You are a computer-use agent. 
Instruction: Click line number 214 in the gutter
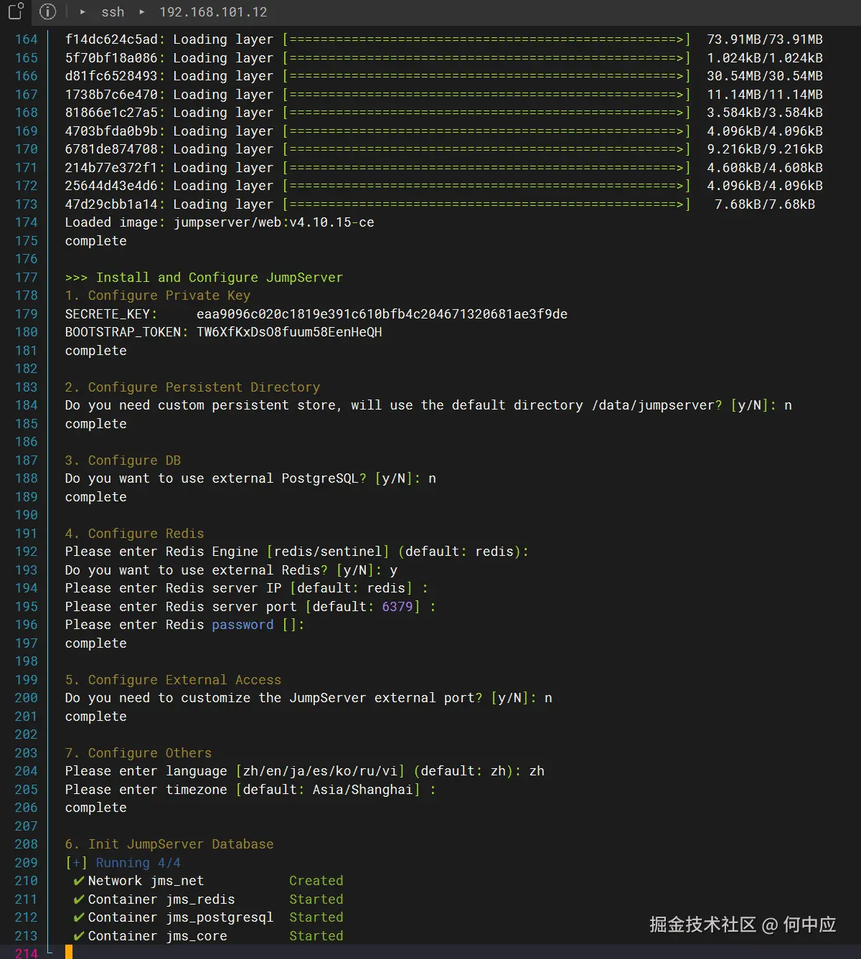coord(27,953)
